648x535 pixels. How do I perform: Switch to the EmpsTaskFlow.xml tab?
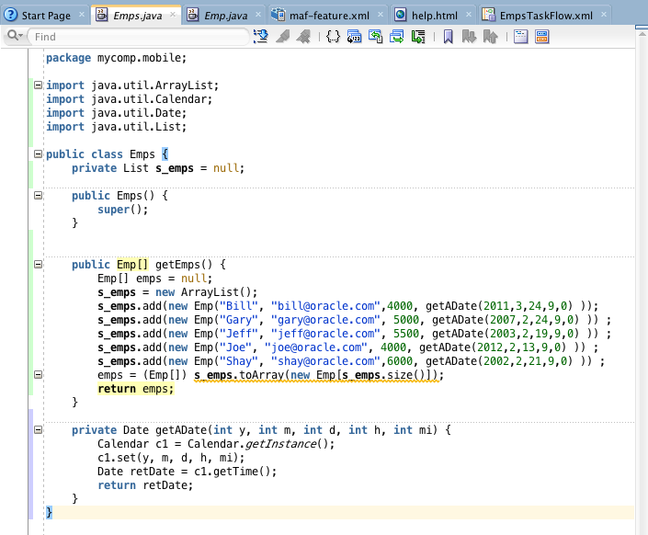click(x=545, y=16)
